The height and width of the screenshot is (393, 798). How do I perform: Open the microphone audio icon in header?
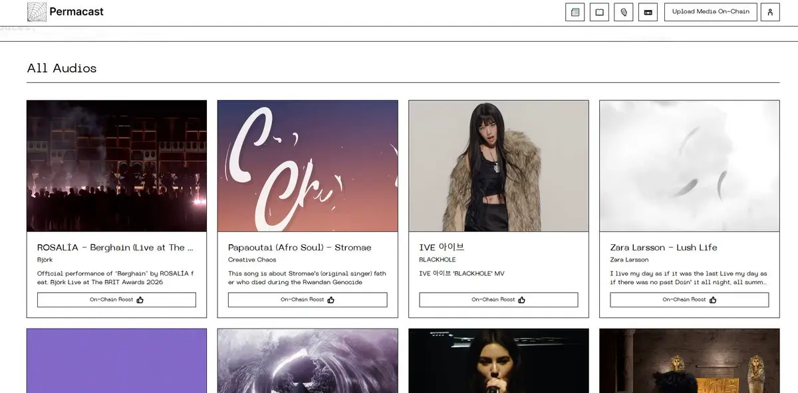click(624, 12)
